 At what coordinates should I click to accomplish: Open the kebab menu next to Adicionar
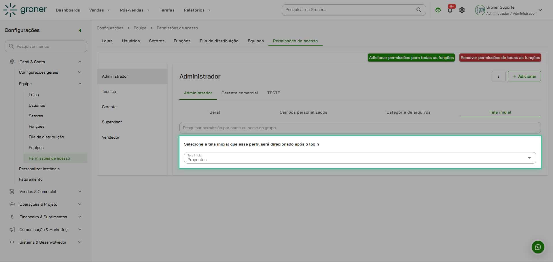pos(499,76)
